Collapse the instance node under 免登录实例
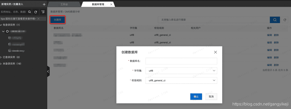The width and height of the screenshot is (291, 109). [3, 31]
